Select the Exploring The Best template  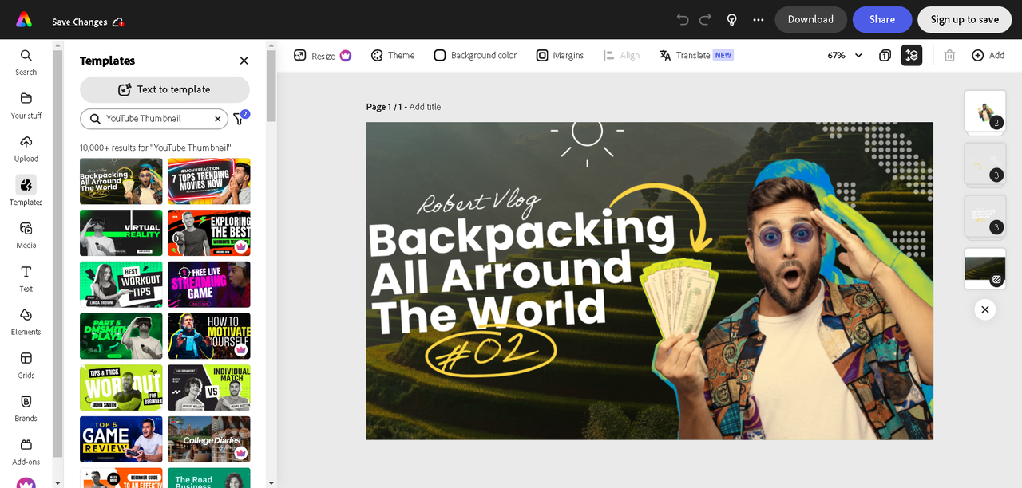point(209,233)
